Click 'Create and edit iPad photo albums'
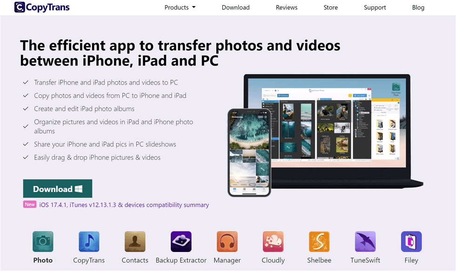The height and width of the screenshot is (271, 456). pos(84,108)
